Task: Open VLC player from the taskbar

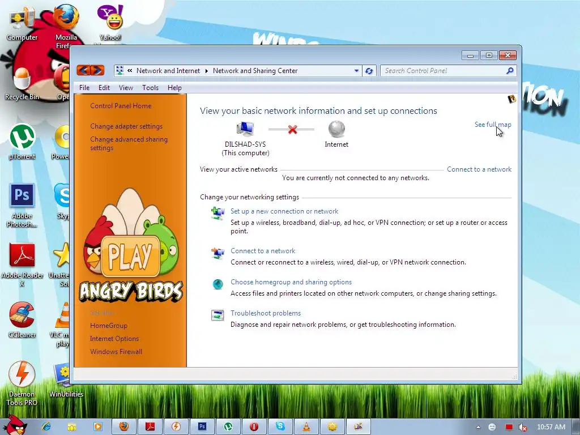Action: click(x=306, y=427)
